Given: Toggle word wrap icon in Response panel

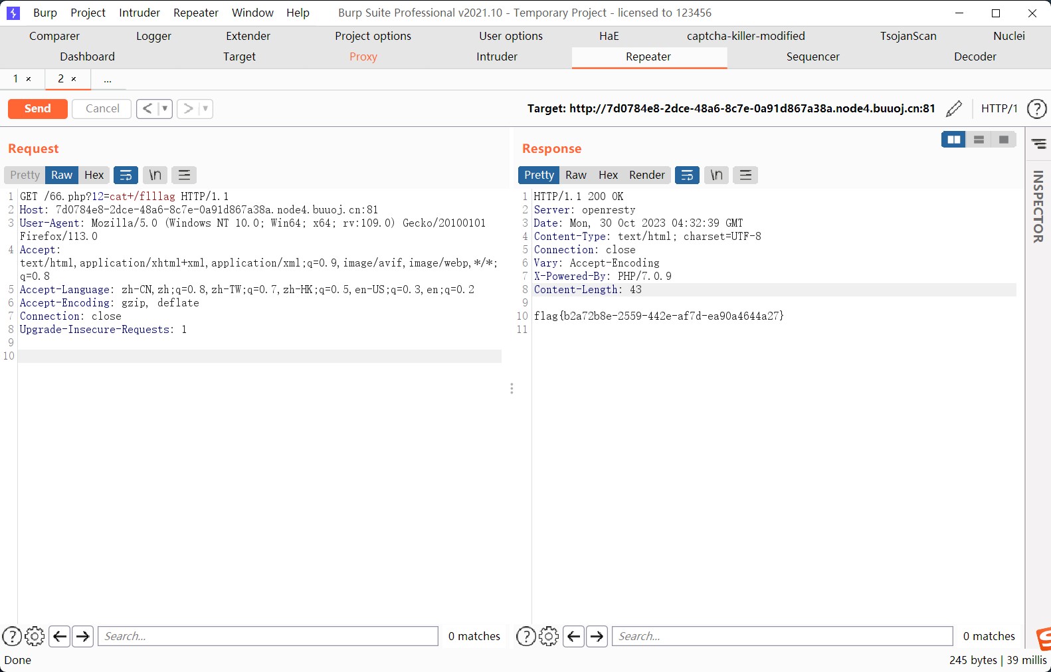Looking at the screenshot, I should click(687, 175).
